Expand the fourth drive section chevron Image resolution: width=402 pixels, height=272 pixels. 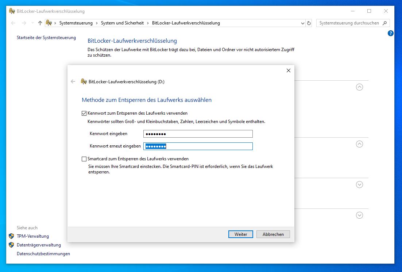tap(359, 215)
